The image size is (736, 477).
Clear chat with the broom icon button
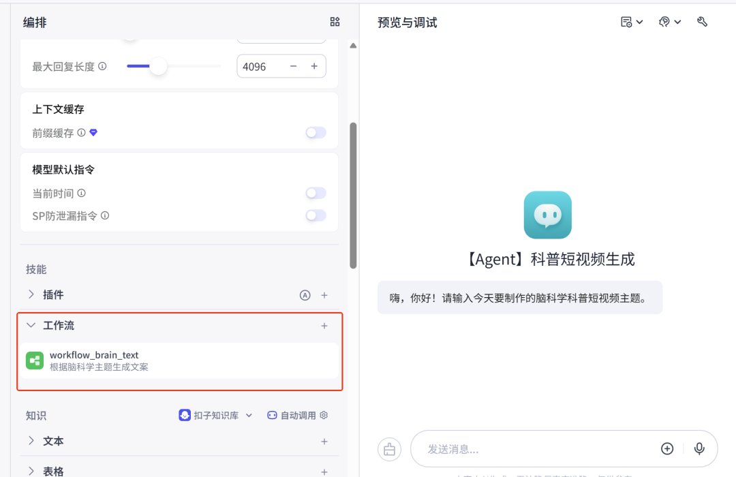(390, 449)
